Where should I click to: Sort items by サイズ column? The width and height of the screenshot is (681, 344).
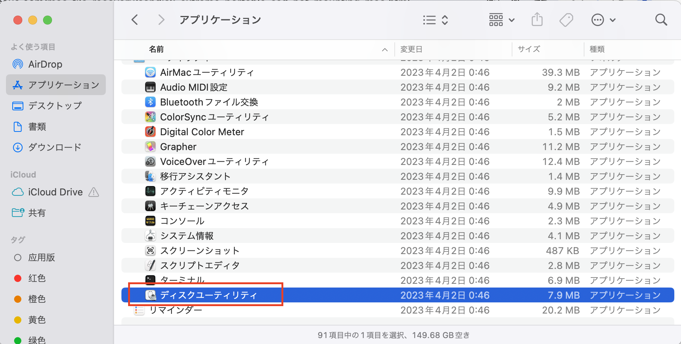click(x=528, y=49)
